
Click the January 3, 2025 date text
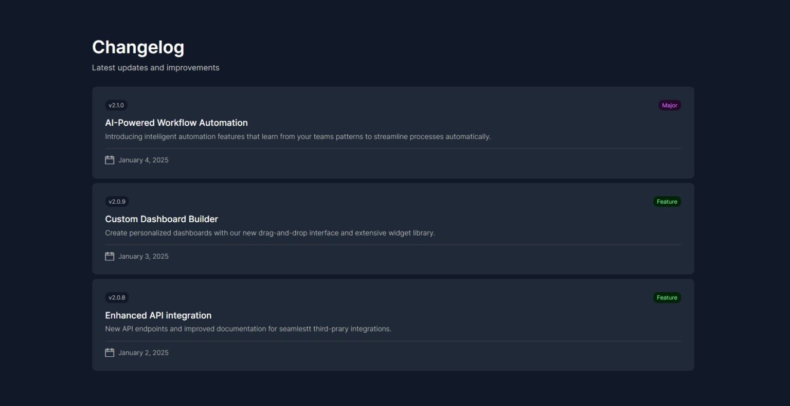pos(143,256)
